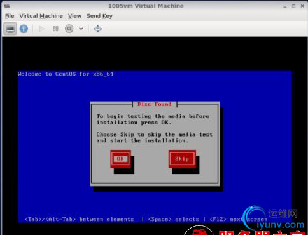This screenshot has width=308, height=235.
Task: Pause the virtual machine
Action: click(x=55, y=29)
